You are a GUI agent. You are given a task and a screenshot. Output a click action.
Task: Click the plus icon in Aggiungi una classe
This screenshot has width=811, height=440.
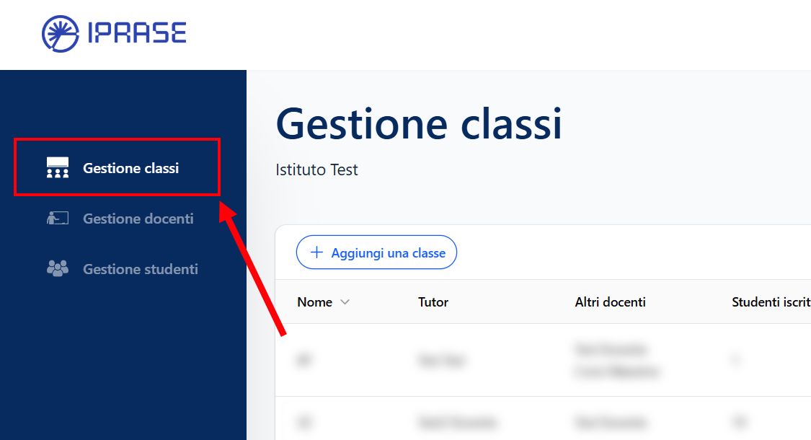click(316, 252)
